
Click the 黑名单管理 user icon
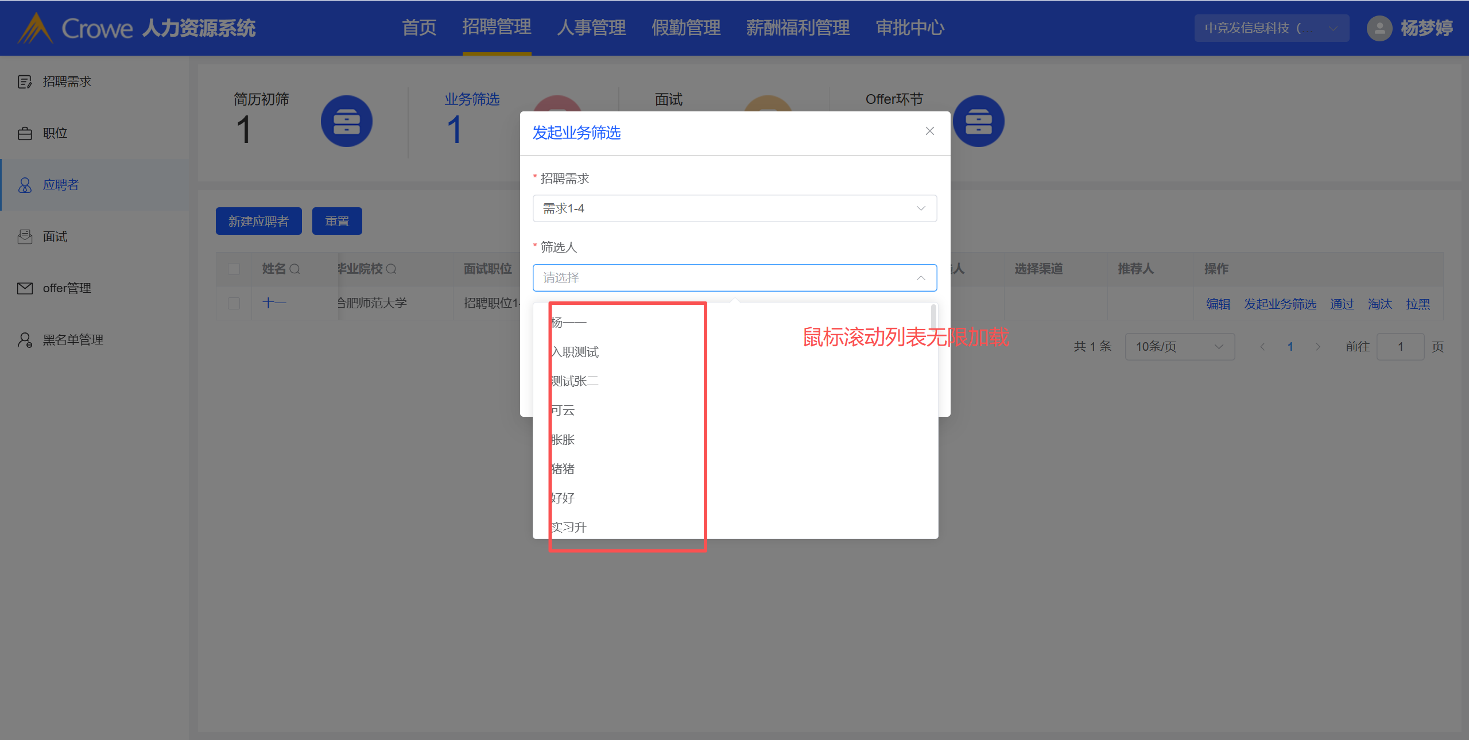click(25, 340)
